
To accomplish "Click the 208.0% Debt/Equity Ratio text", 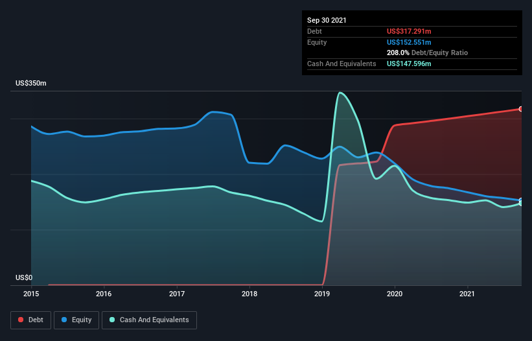I will 427,53.
